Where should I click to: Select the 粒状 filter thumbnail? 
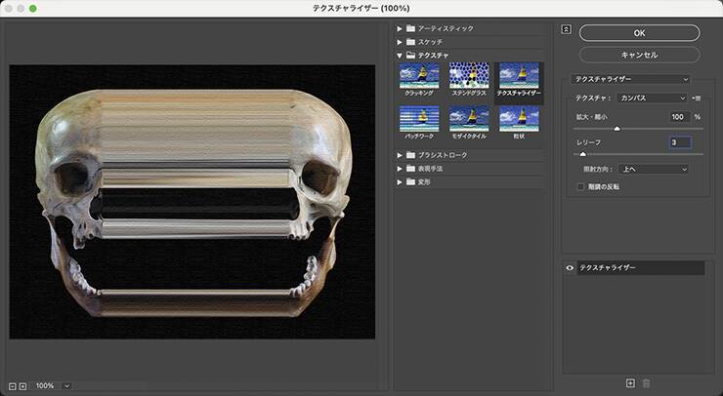518,120
